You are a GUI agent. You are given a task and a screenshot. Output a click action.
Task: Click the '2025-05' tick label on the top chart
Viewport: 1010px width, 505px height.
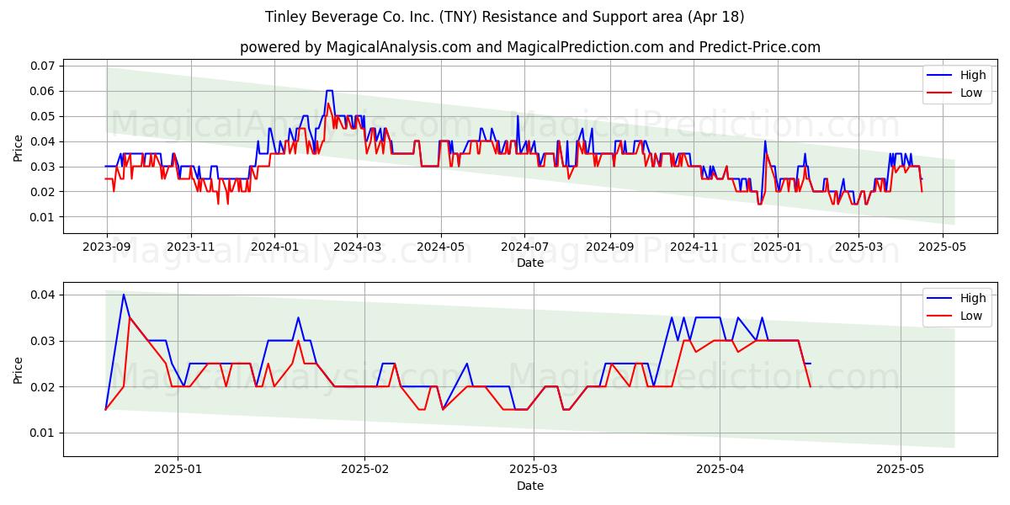pos(943,247)
